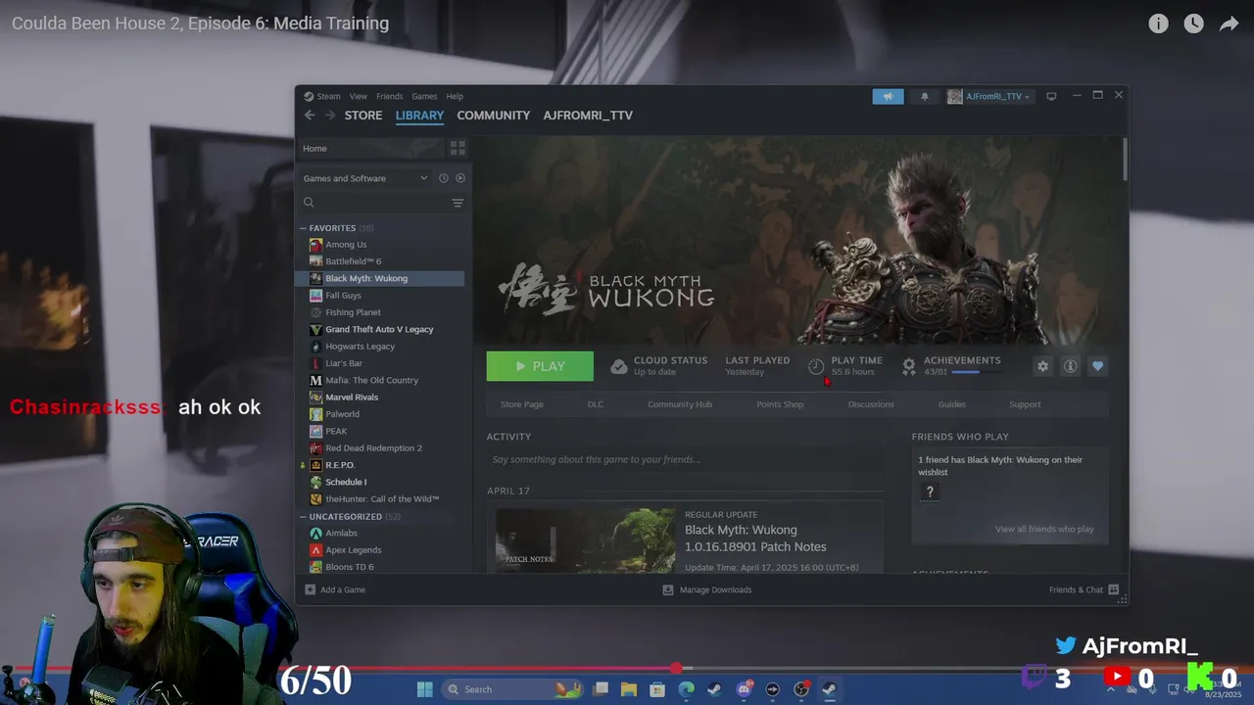Open the AJFROMRI_TTV profile tab
The height and width of the screenshot is (705, 1254).
click(x=588, y=116)
